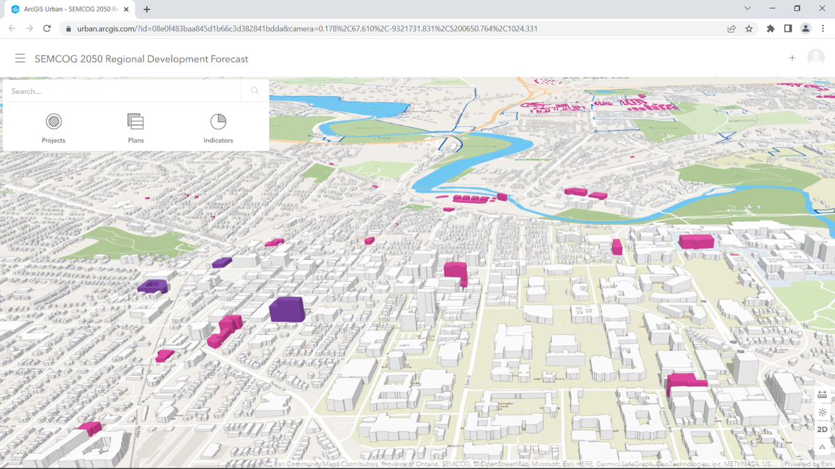The height and width of the screenshot is (469, 835).
Task: Expand the compass navigation arrow control
Action: 822,447
